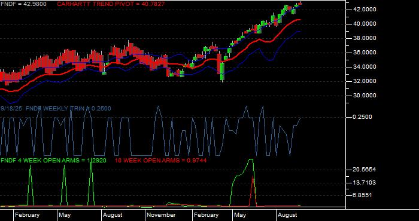The width and height of the screenshot is (419, 221).
Task: Click the FNDF = 42.9800 price label
Action: click(23, 4)
